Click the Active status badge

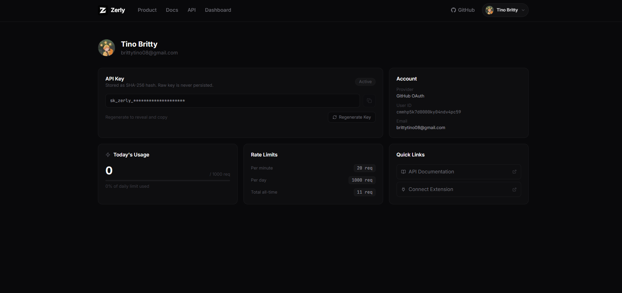(365, 82)
